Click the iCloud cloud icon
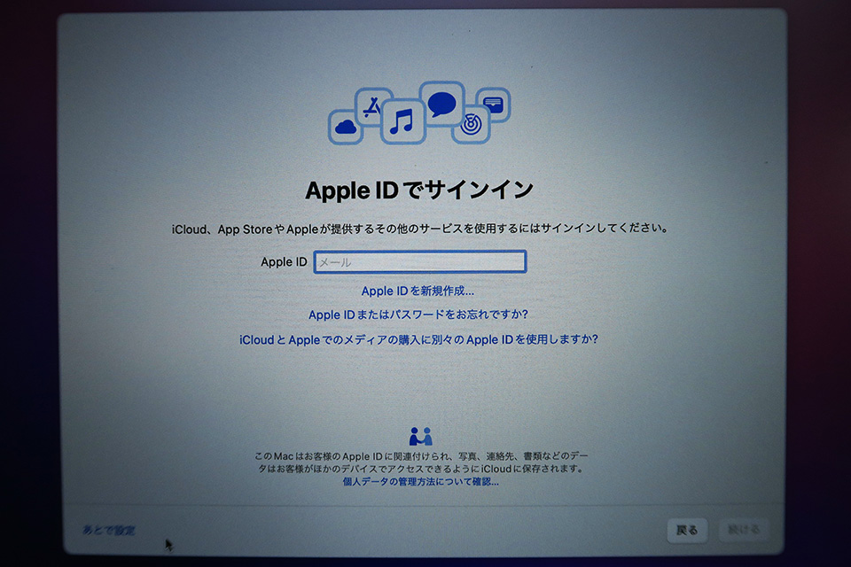Image resolution: width=851 pixels, height=567 pixels. point(346,128)
